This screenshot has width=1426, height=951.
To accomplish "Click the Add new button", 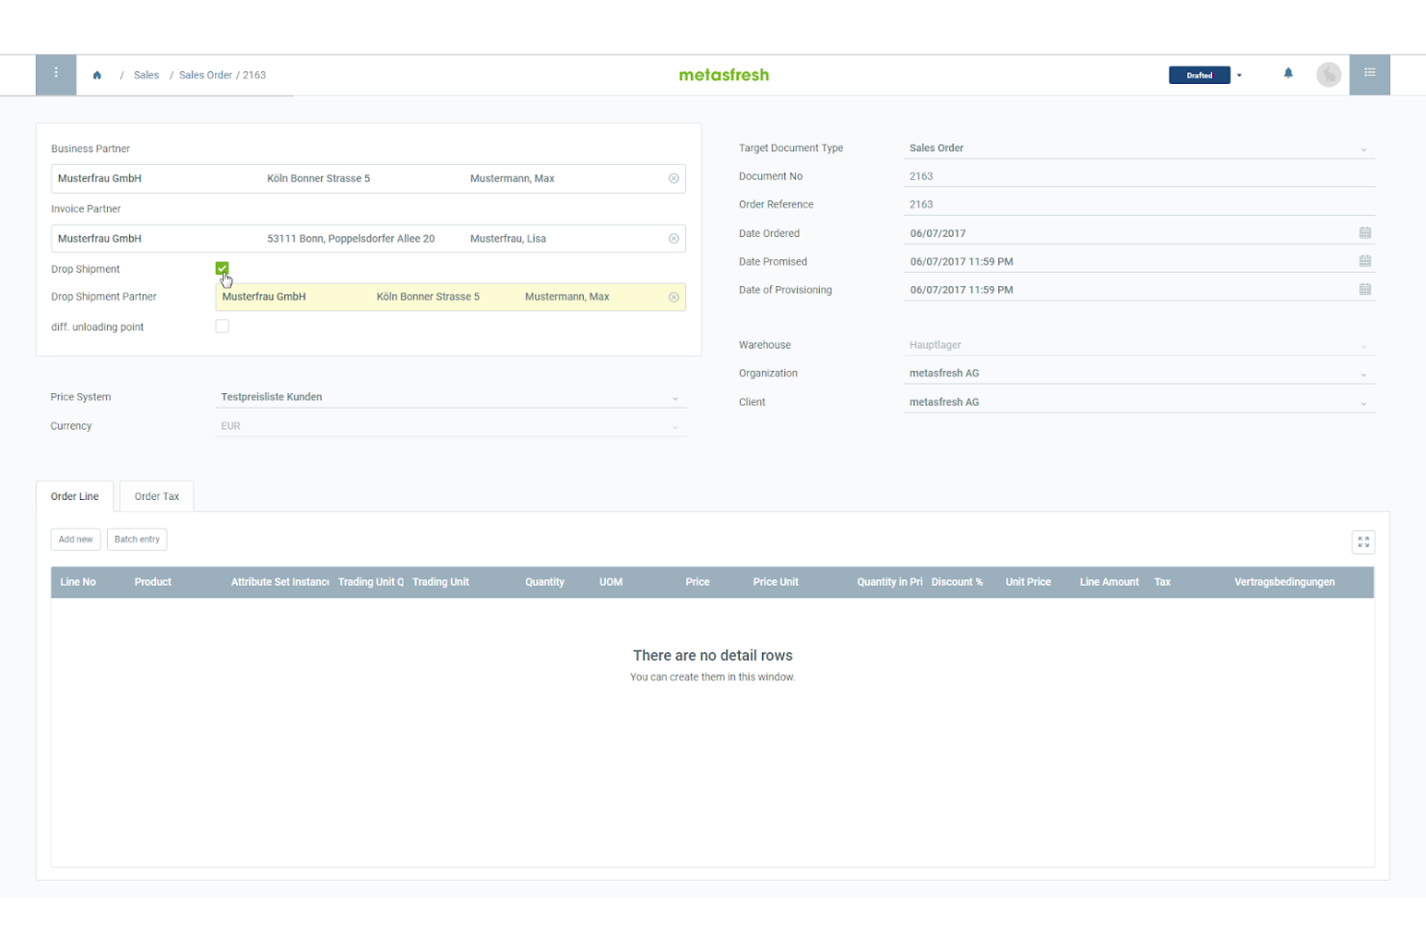I will pyautogui.click(x=75, y=539).
